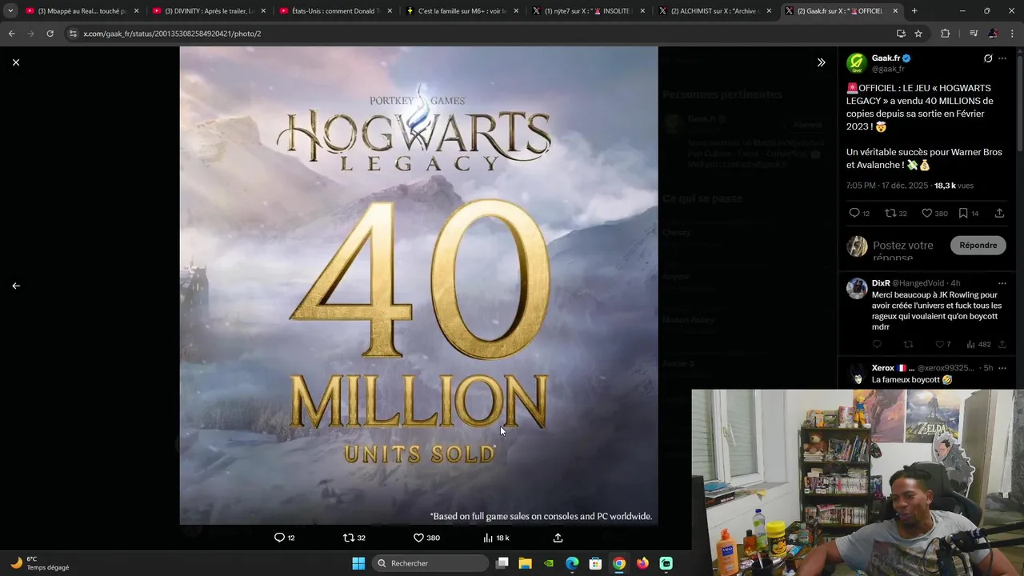1024x576 pixels.
Task: Go back in browser history
Action: [11, 34]
